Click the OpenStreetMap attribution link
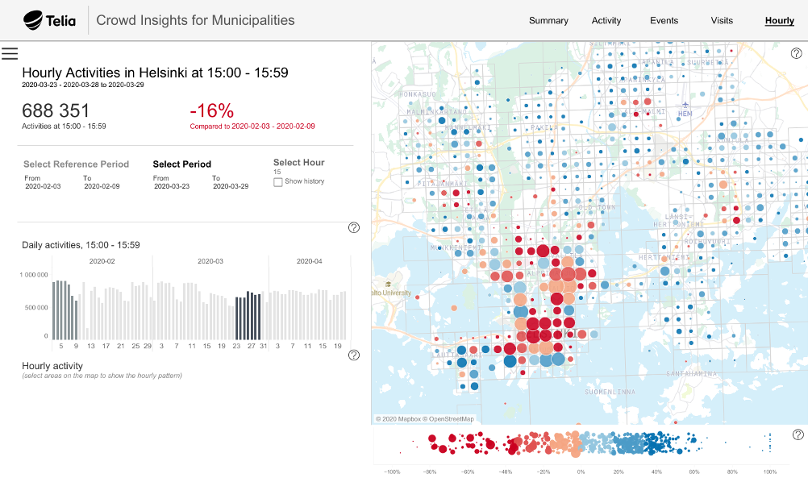This screenshot has height=478, width=808. tap(452, 419)
